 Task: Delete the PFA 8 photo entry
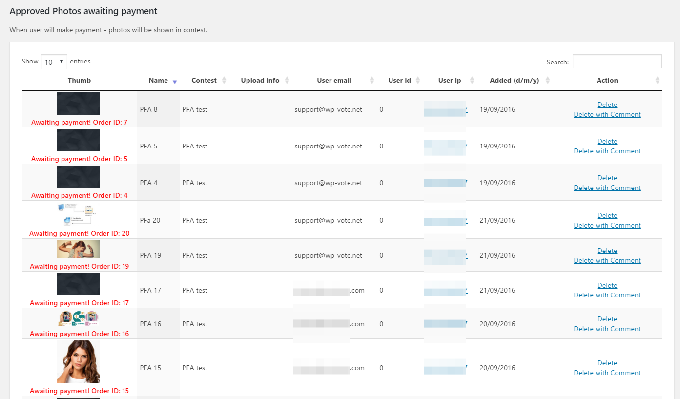coord(607,105)
